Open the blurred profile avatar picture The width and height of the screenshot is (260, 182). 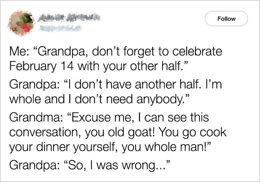[21, 23]
